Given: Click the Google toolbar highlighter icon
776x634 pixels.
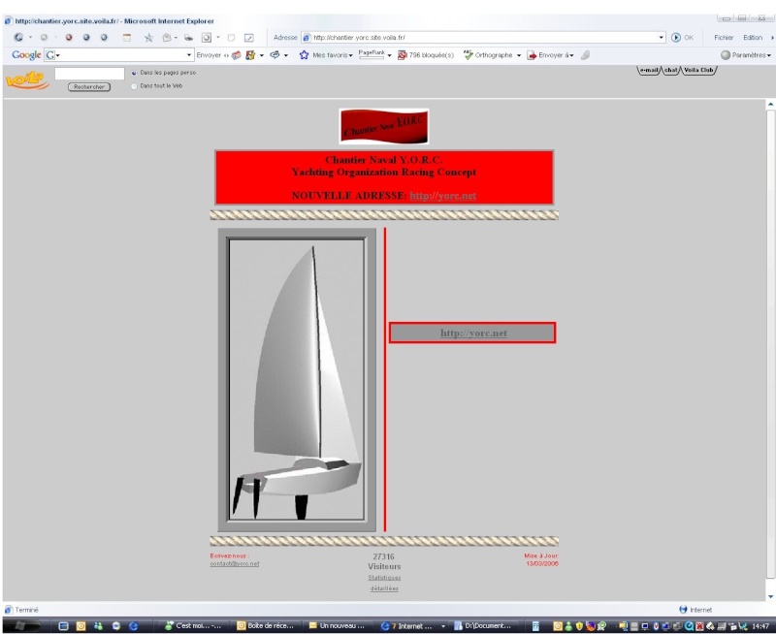Looking at the screenshot, I should (586, 55).
